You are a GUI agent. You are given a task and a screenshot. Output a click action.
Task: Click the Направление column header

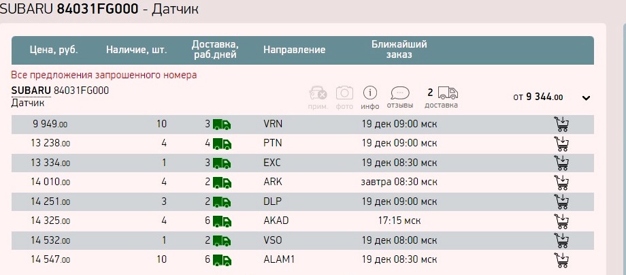coord(294,50)
